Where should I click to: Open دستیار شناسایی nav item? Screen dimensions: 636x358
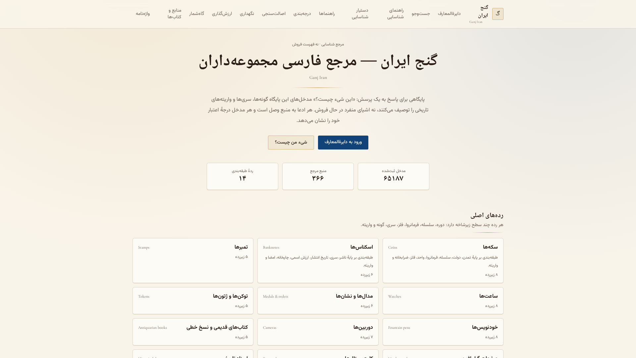(360, 14)
